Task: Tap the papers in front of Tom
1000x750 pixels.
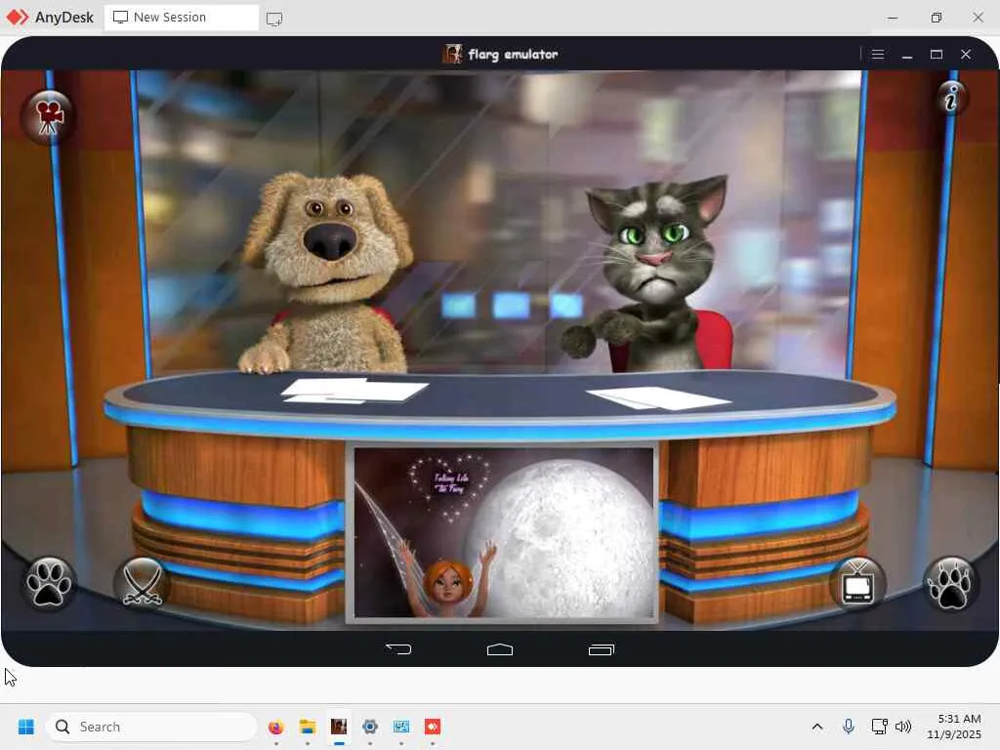Action: point(658,398)
